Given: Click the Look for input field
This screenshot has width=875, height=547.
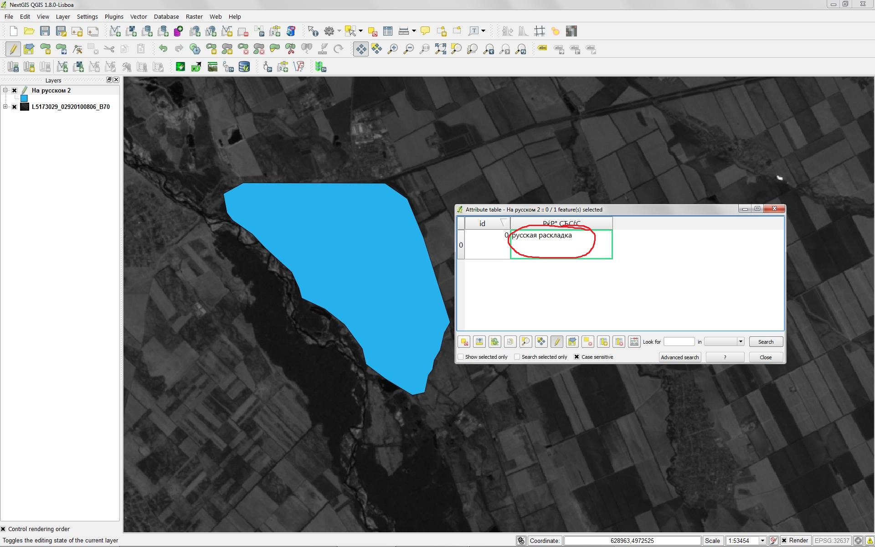Looking at the screenshot, I should click(679, 341).
